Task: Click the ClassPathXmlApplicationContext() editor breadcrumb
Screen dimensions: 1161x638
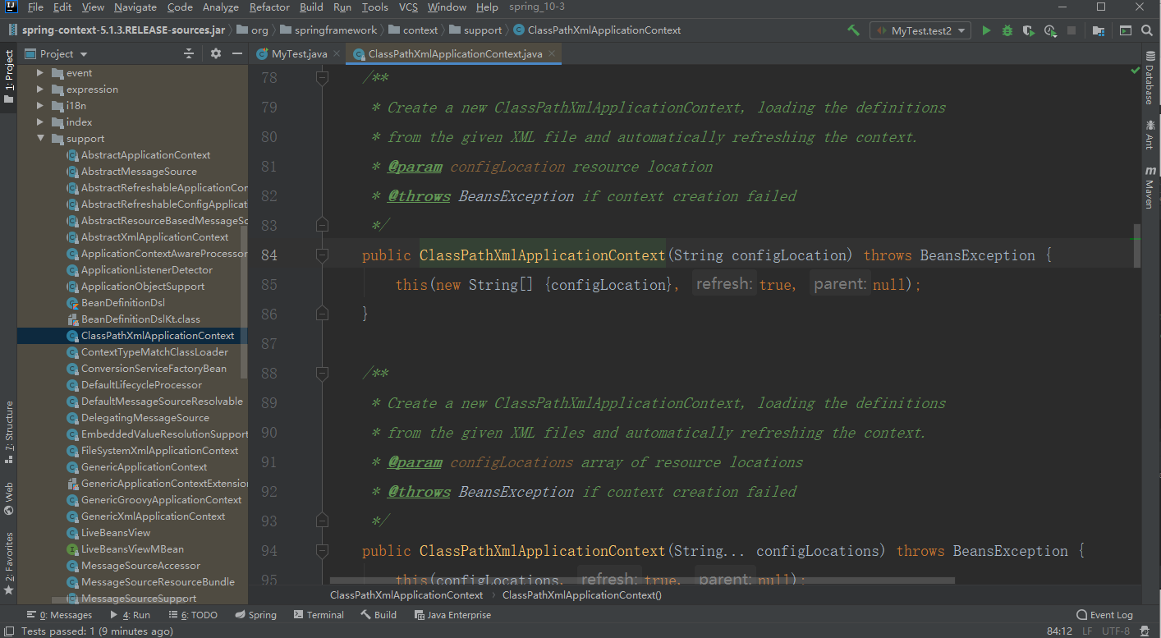Action: pyautogui.click(x=581, y=595)
